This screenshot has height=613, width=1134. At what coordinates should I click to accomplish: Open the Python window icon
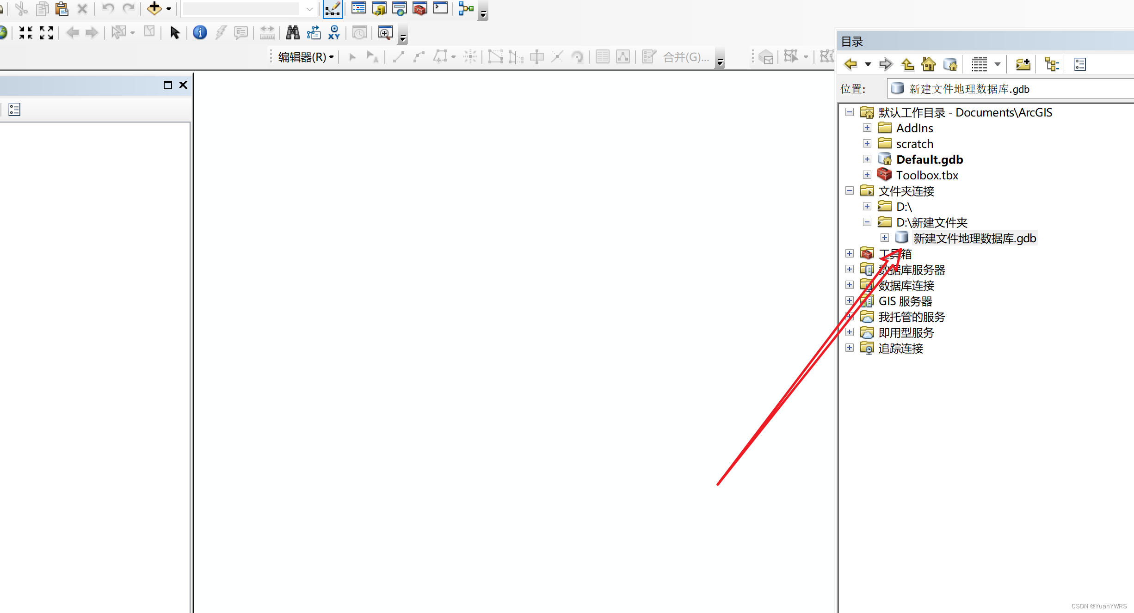click(440, 8)
